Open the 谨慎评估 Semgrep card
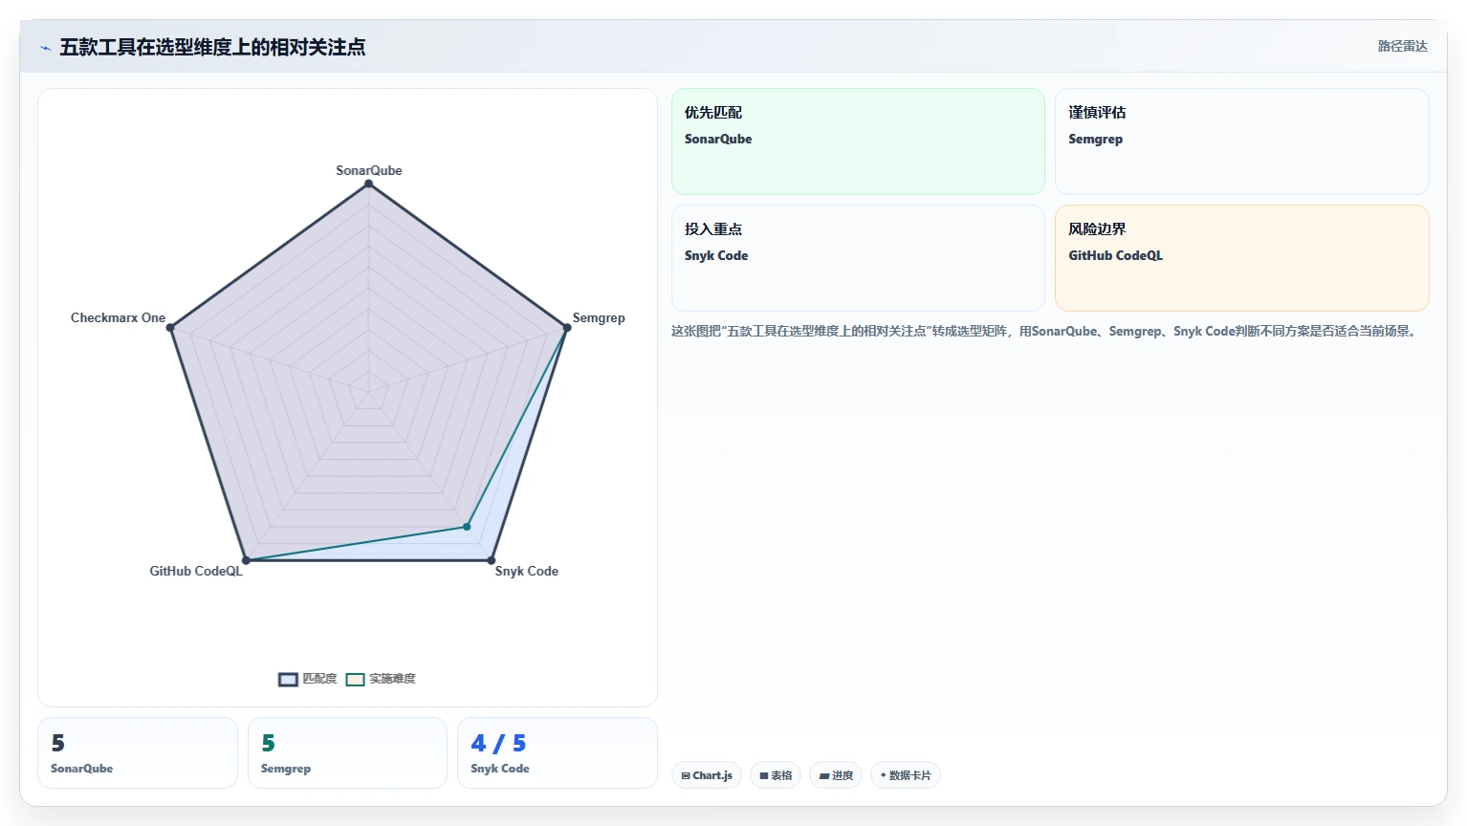The height and width of the screenshot is (826, 1467). 1241,141
